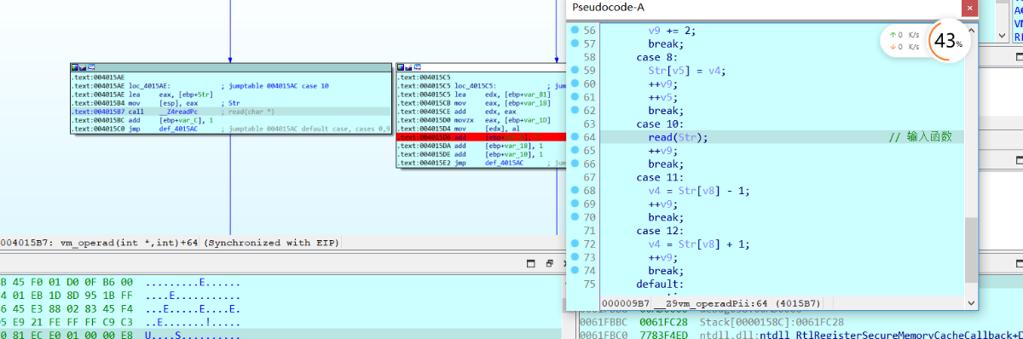Click the upload speed indicator arrow
Screen dimensions: 1023x339
[x=893, y=34]
